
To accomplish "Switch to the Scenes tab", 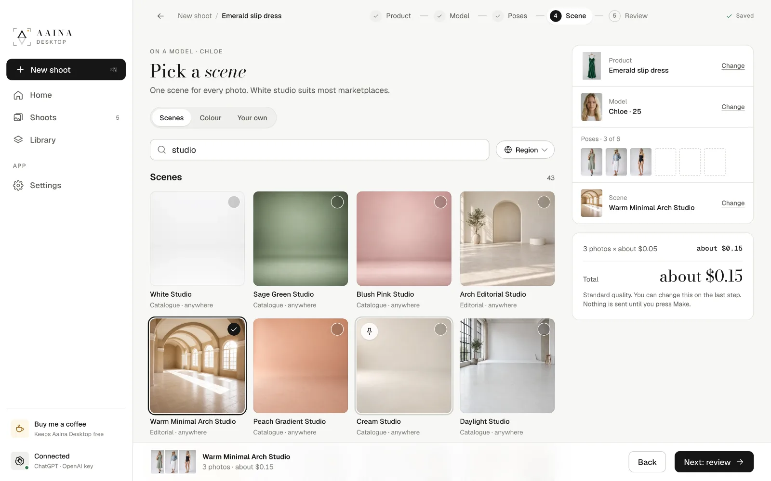I will [x=172, y=118].
